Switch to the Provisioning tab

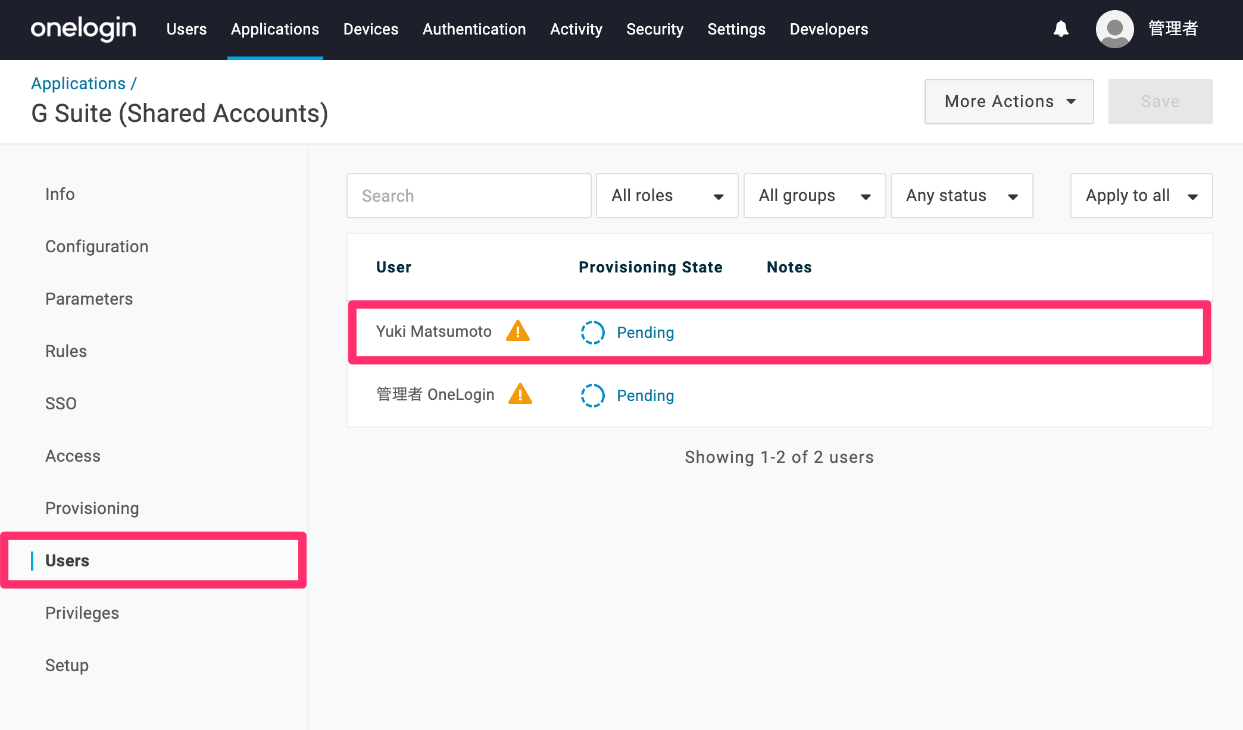[92, 508]
